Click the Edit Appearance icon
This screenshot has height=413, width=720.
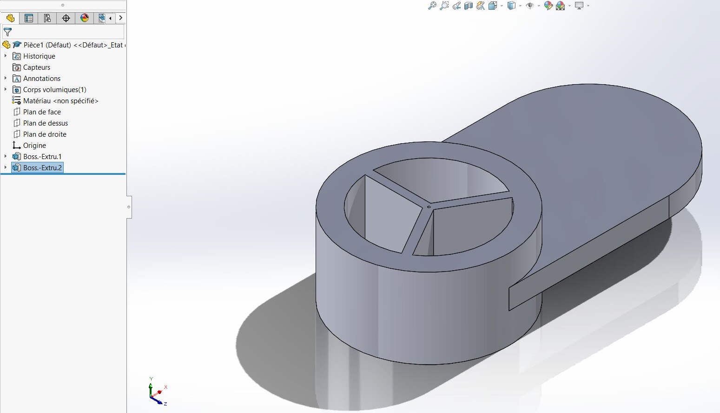click(548, 6)
